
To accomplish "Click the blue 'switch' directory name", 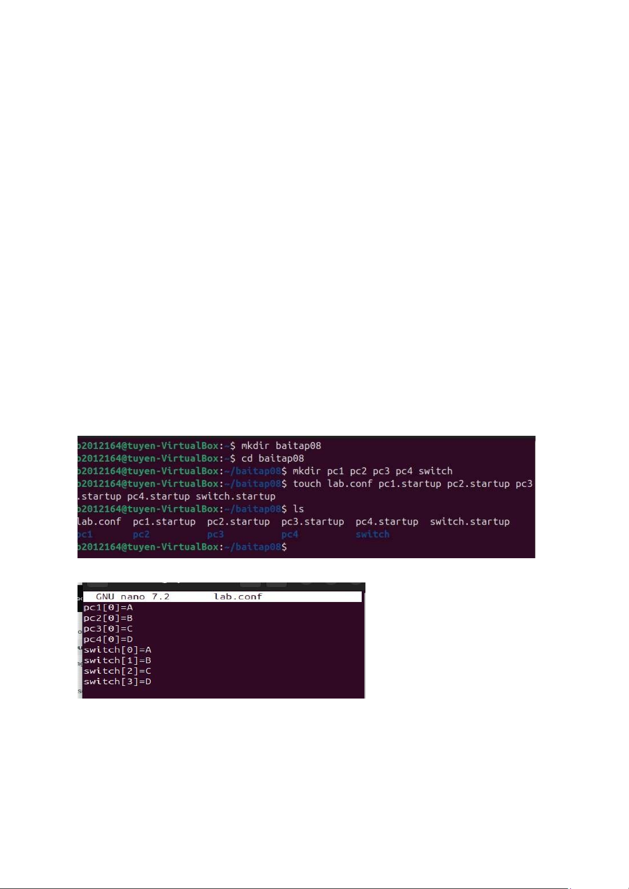I will click(372, 534).
